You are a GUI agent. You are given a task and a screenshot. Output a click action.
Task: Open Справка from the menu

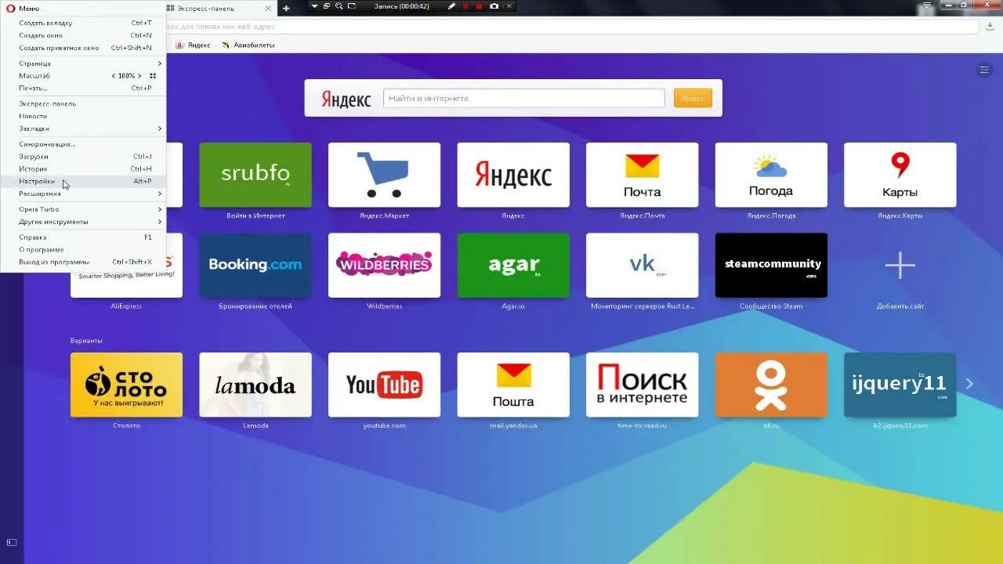point(83,237)
